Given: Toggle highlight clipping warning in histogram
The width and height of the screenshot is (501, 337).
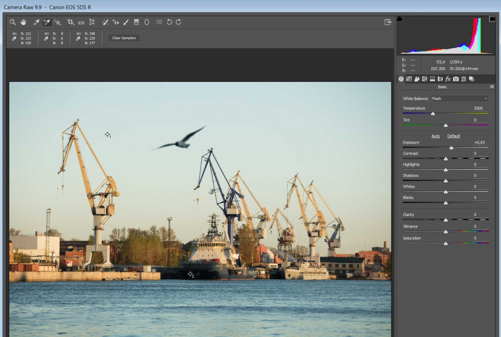Looking at the screenshot, I should point(491,19).
